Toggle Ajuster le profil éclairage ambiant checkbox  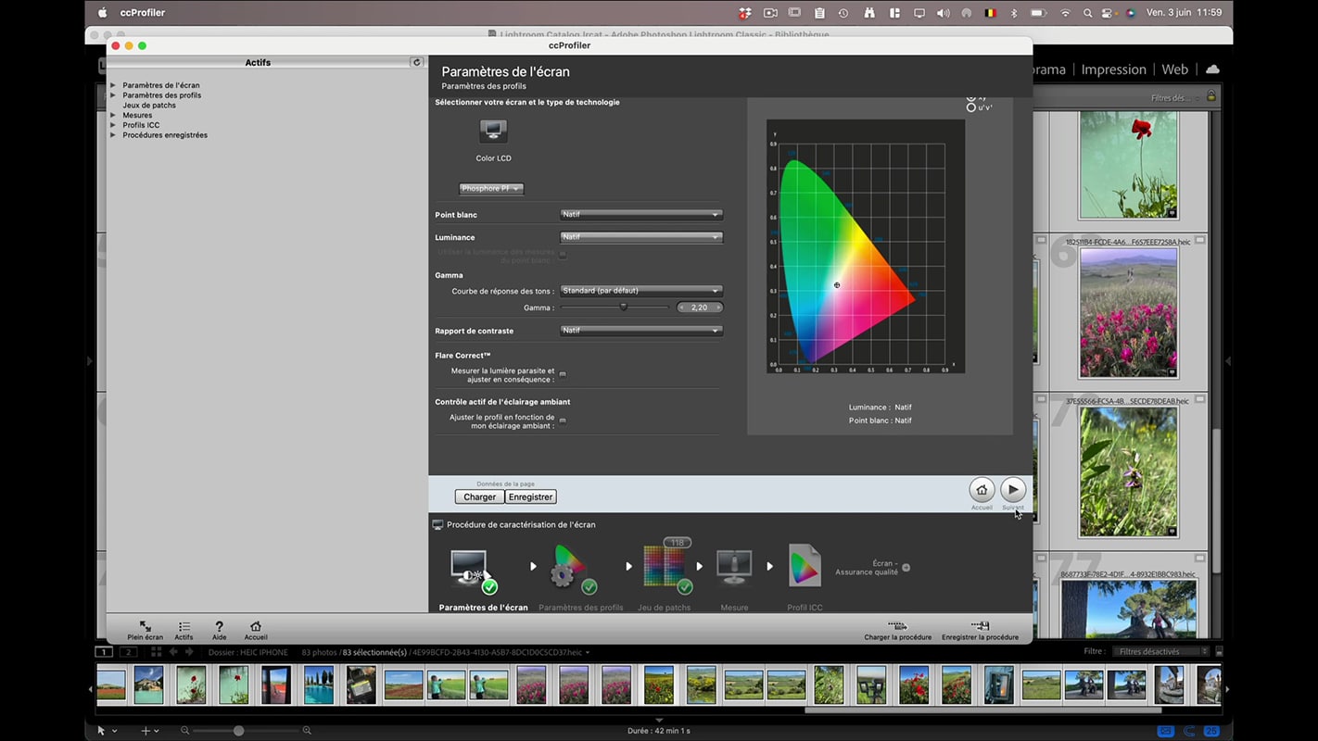[x=563, y=421]
